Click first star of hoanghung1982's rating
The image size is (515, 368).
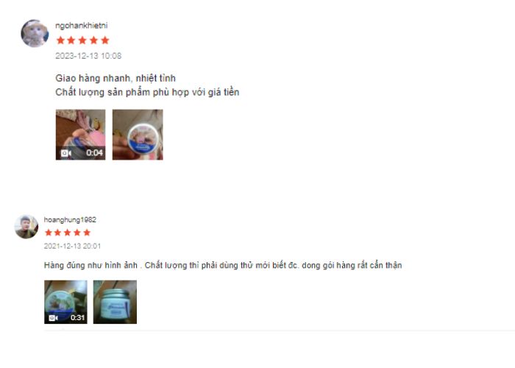click(49, 233)
